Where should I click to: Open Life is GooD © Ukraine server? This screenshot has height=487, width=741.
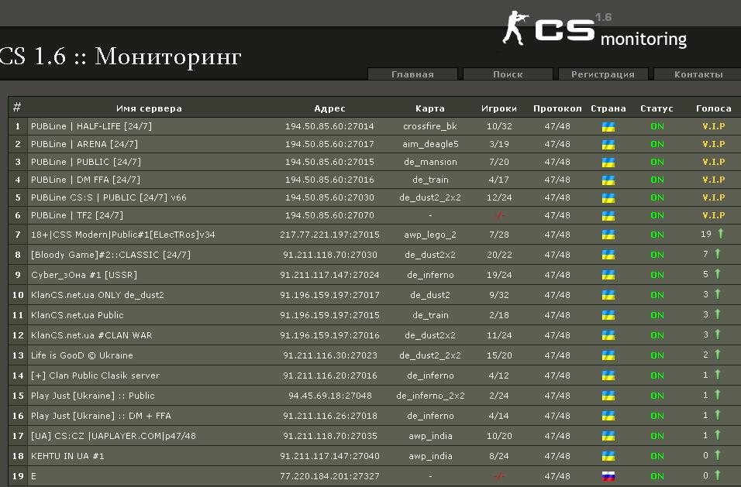tap(81, 355)
